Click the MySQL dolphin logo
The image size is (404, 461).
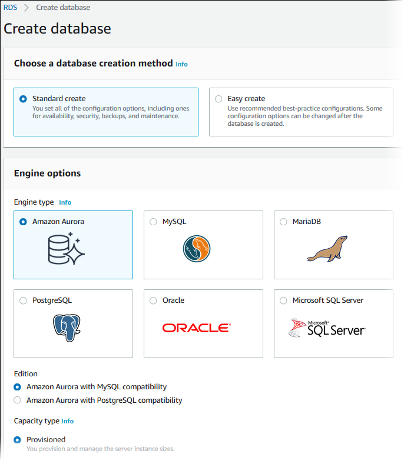(197, 248)
